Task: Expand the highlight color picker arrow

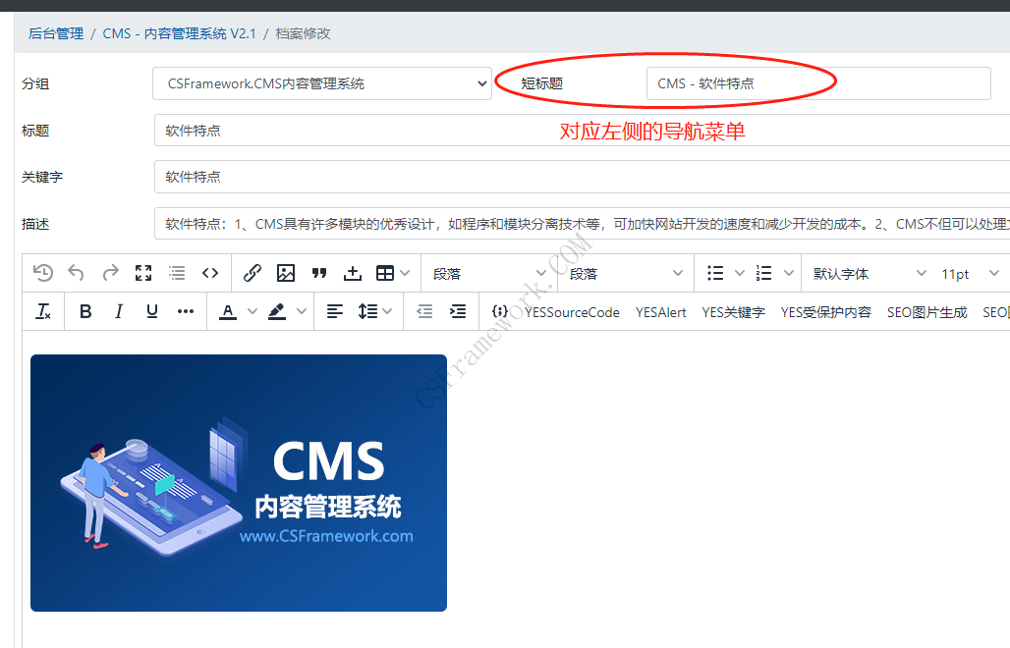Action: point(302,311)
